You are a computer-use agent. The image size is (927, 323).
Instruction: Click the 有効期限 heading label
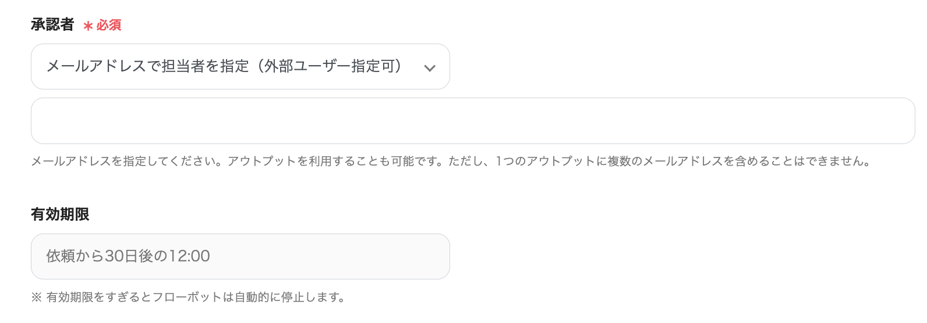coord(60,214)
